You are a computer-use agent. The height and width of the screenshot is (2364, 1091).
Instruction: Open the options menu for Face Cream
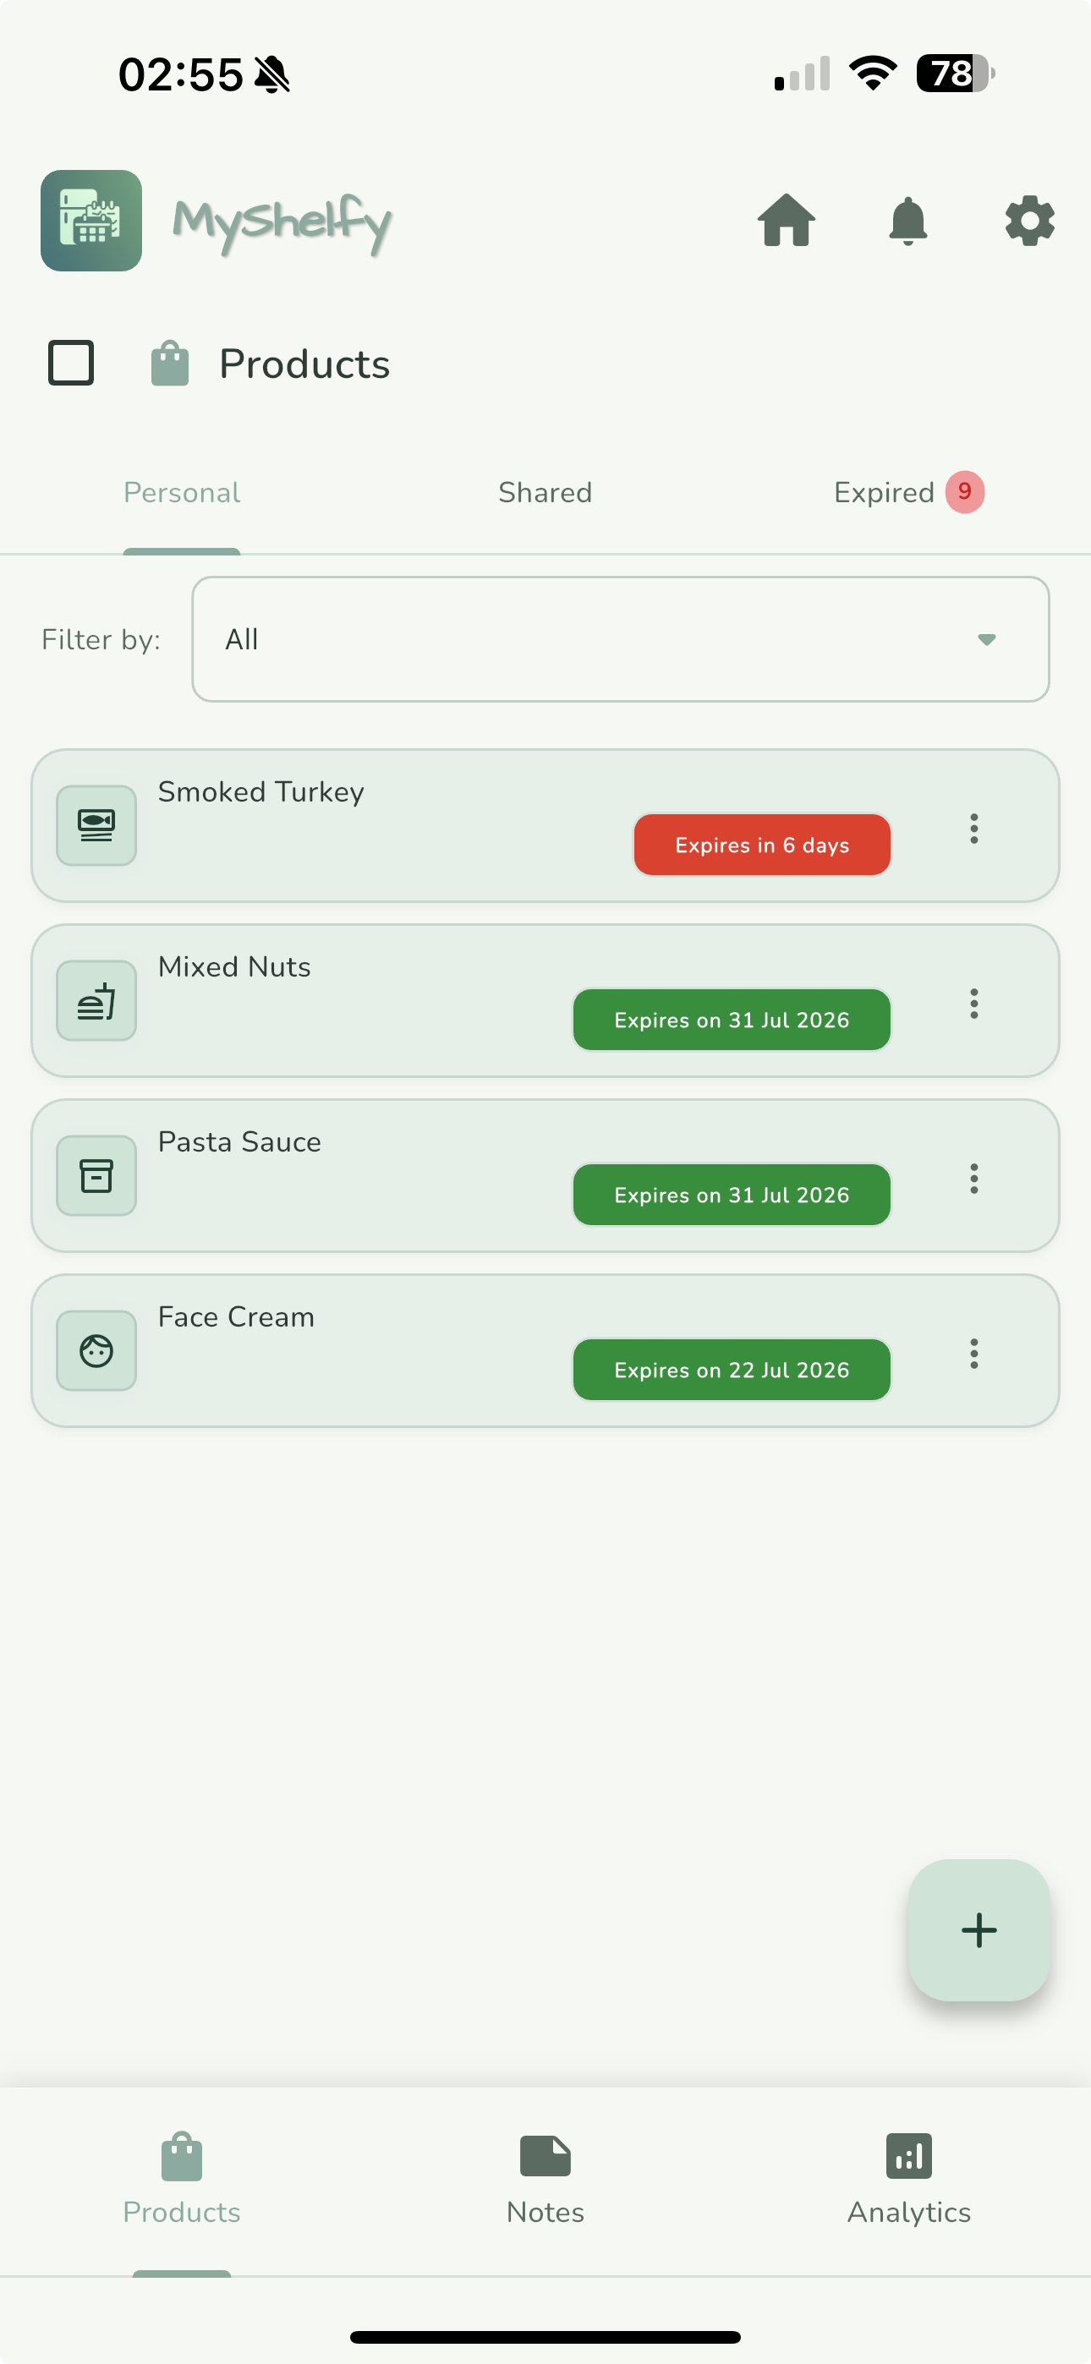point(973,1353)
